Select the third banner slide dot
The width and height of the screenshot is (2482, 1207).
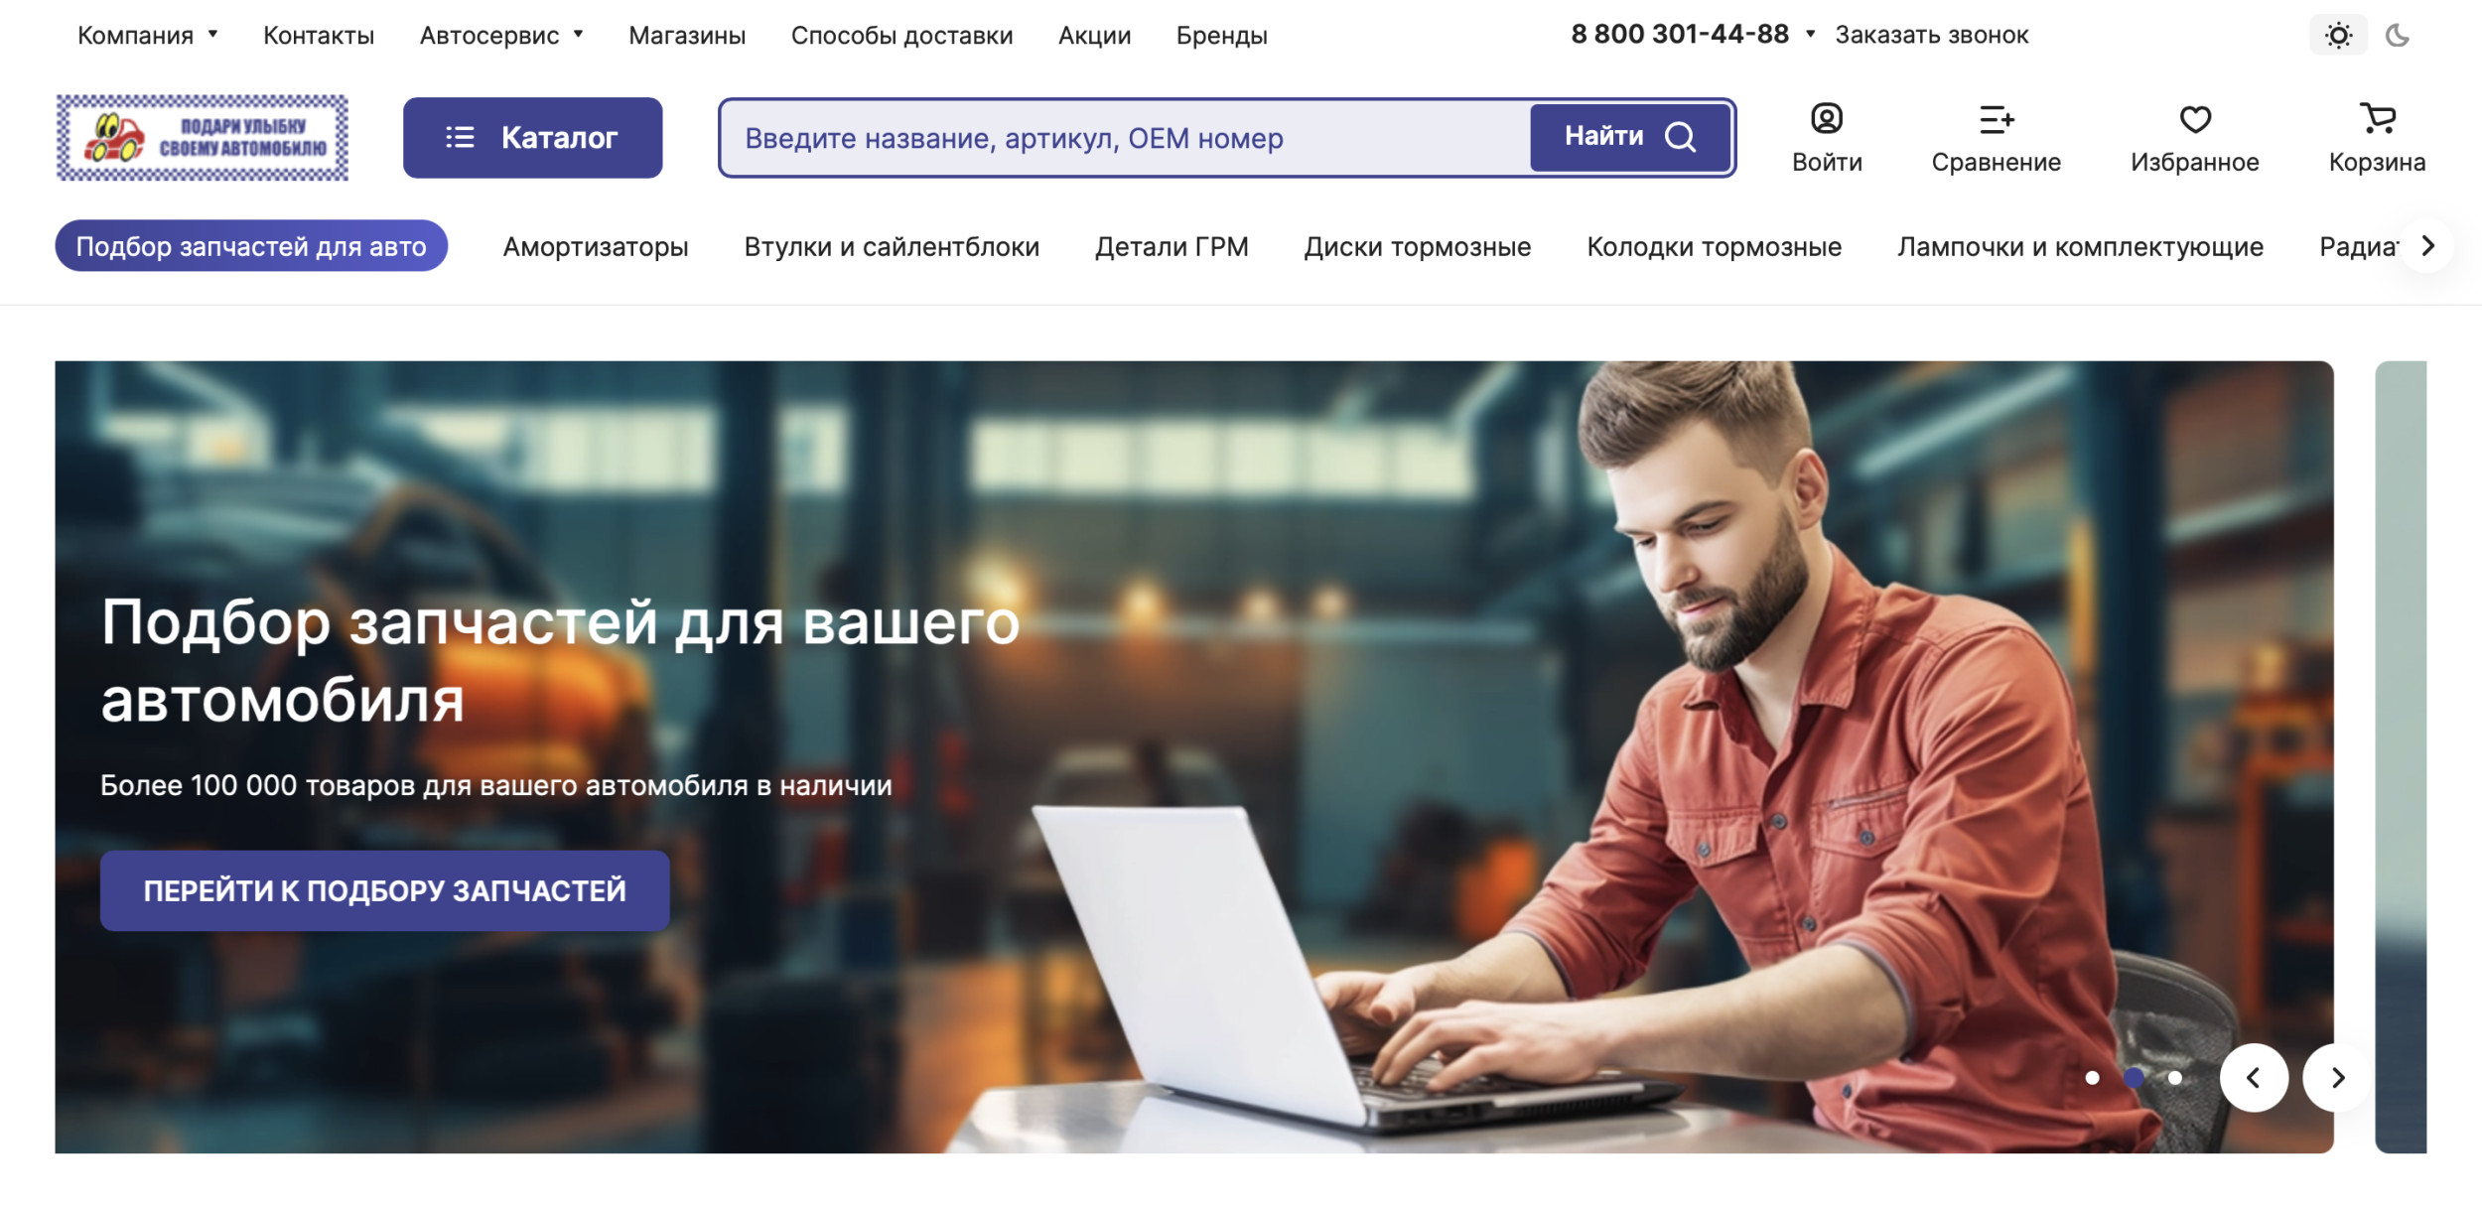point(2175,1078)
